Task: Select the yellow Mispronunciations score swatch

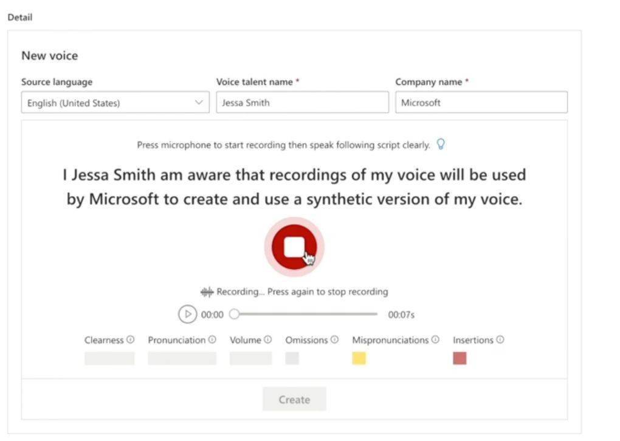Action: pos(359,358)
